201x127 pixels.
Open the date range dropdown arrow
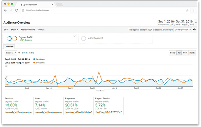[x=196, y=22]
